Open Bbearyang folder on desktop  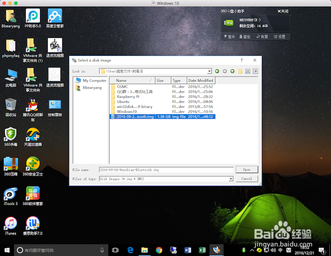click(11, 18)
